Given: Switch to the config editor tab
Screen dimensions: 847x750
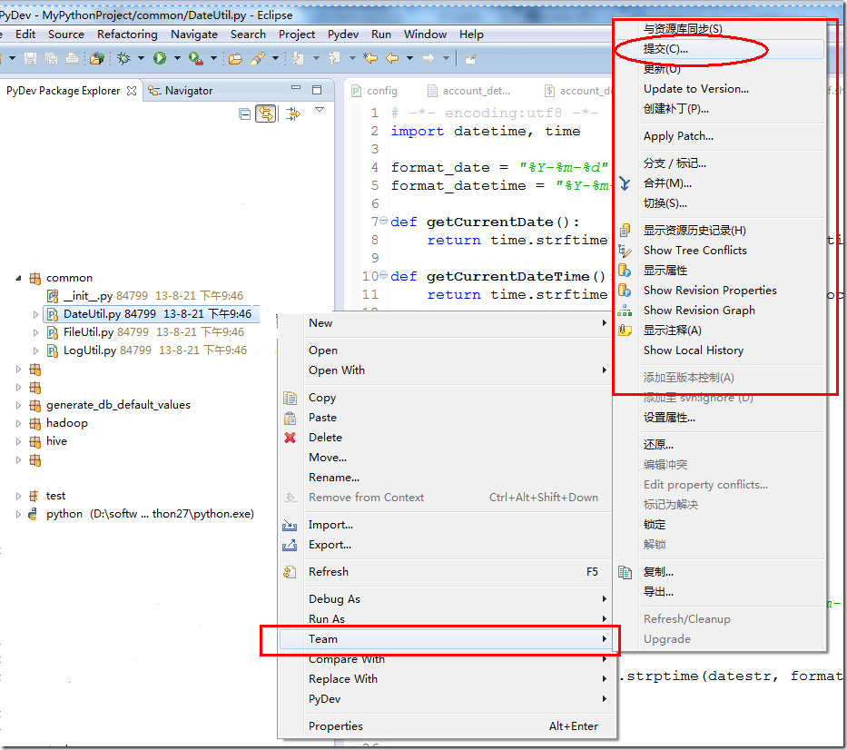Looking at the screenshot, I should (x=374, y=91).
